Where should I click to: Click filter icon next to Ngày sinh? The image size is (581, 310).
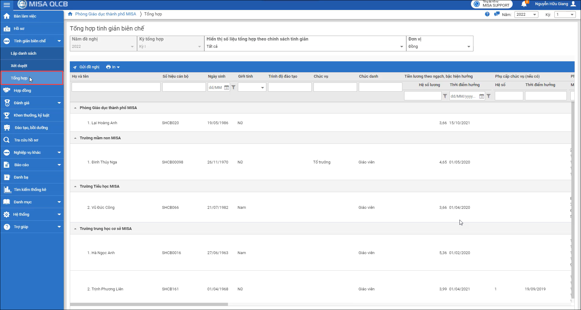pos(233,87)
